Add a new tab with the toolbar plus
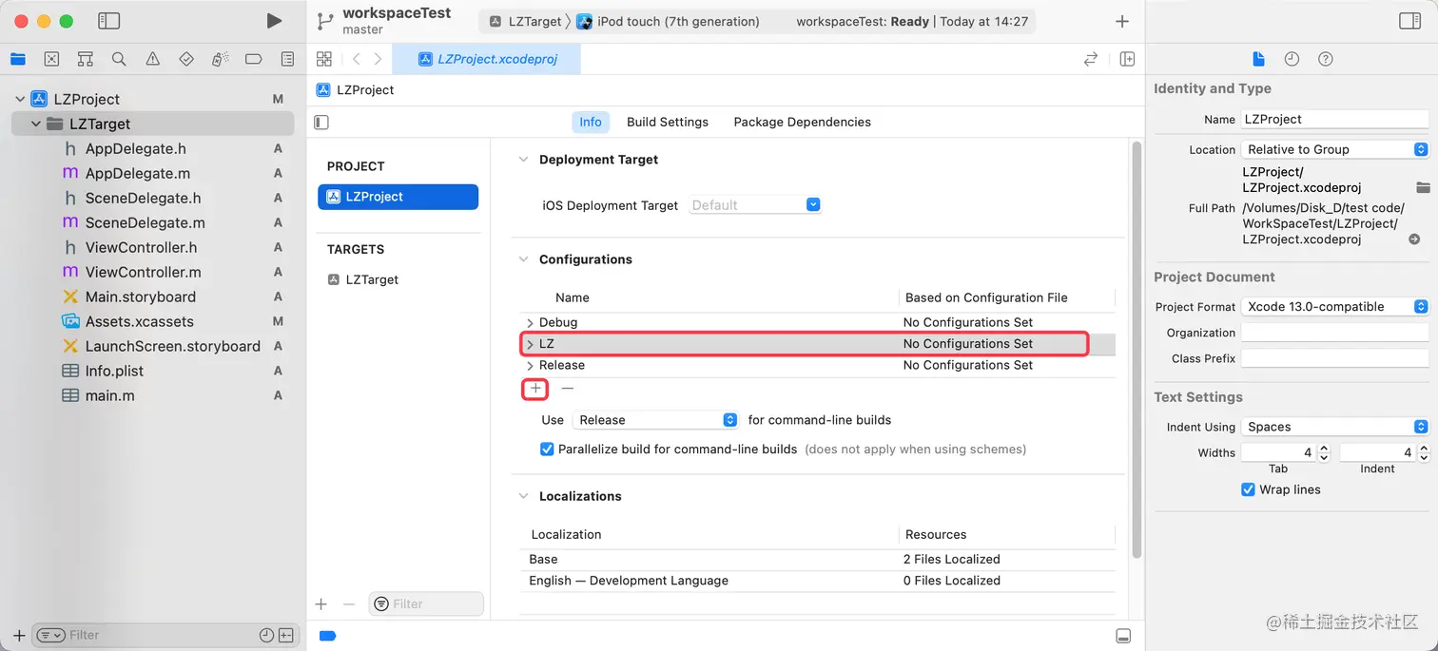 1122,21
